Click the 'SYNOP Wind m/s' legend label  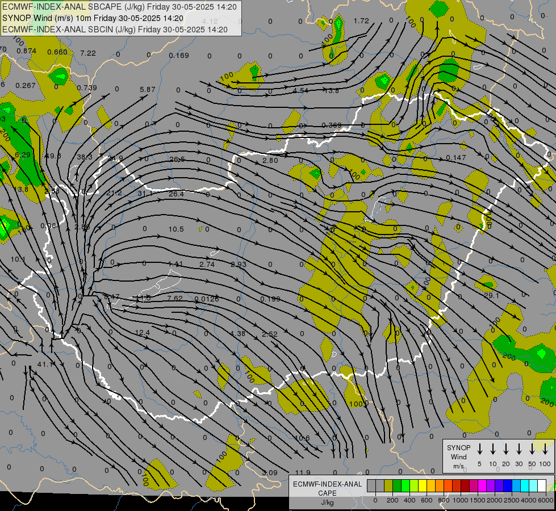point(458,456)
